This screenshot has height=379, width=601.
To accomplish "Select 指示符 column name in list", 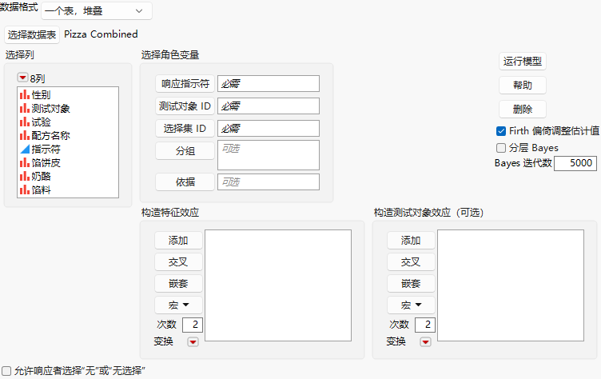I will pyautogui.click(x=46, y=150).
